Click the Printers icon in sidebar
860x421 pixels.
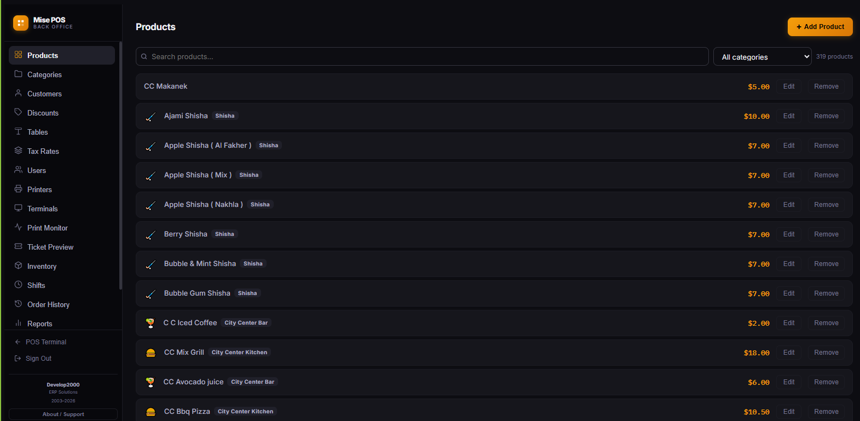pyautogui.click(x=18, y=189)
